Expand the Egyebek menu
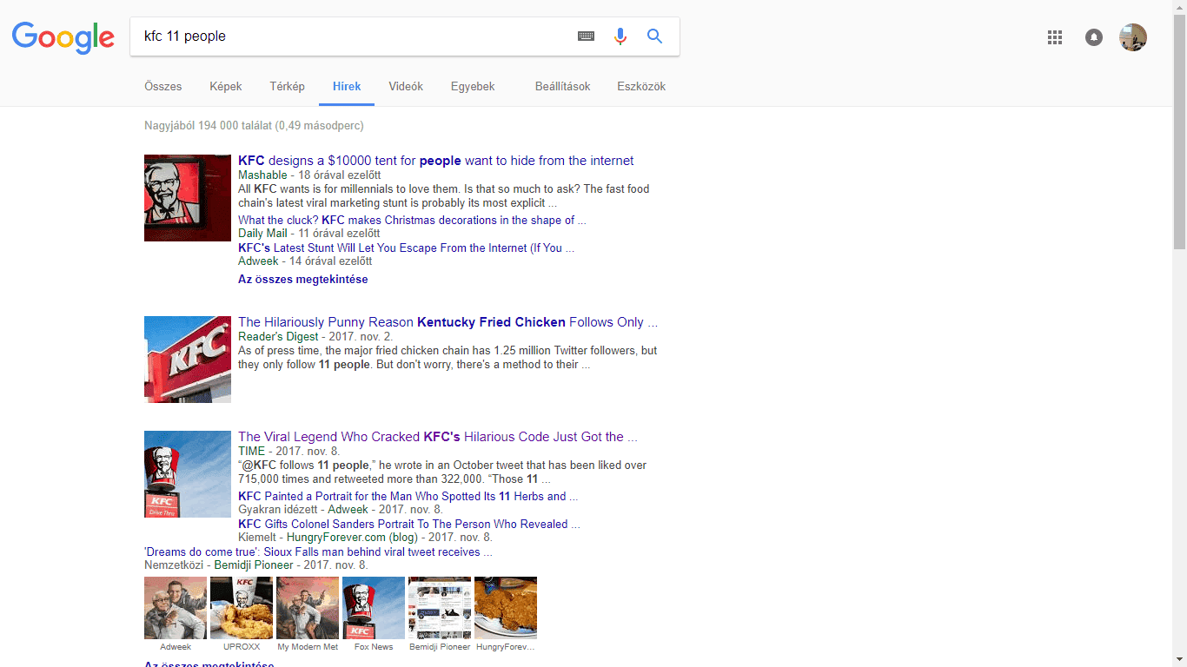1187x667 pixels. 473,87
